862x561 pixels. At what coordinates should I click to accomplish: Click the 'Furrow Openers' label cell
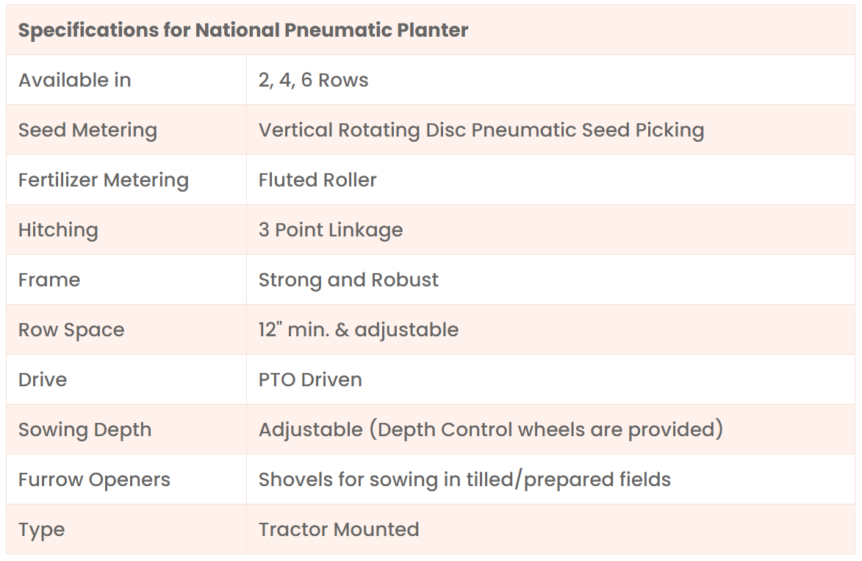94,479
